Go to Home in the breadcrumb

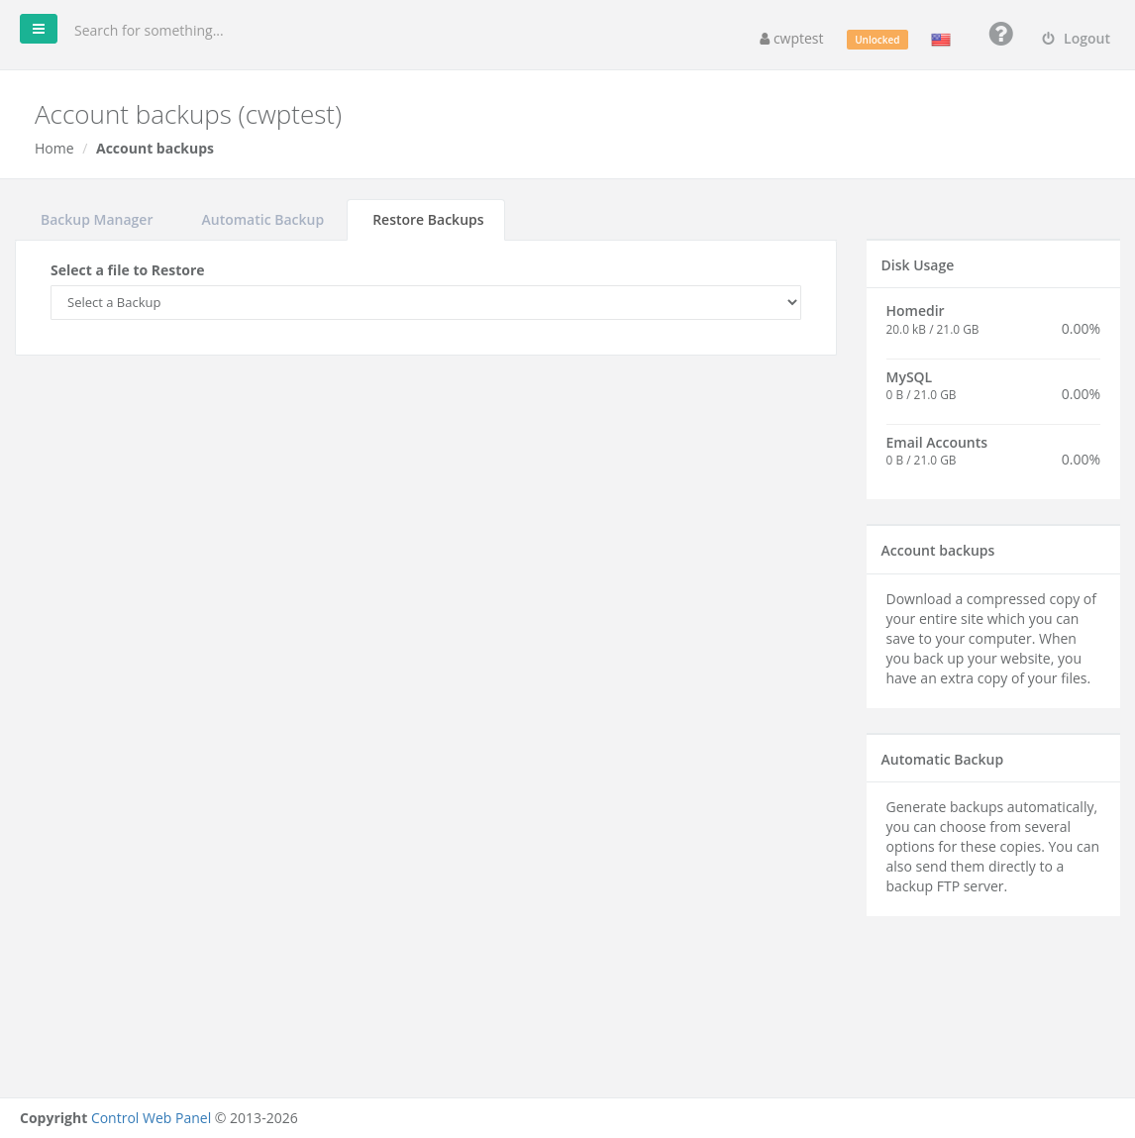point(54,149)
